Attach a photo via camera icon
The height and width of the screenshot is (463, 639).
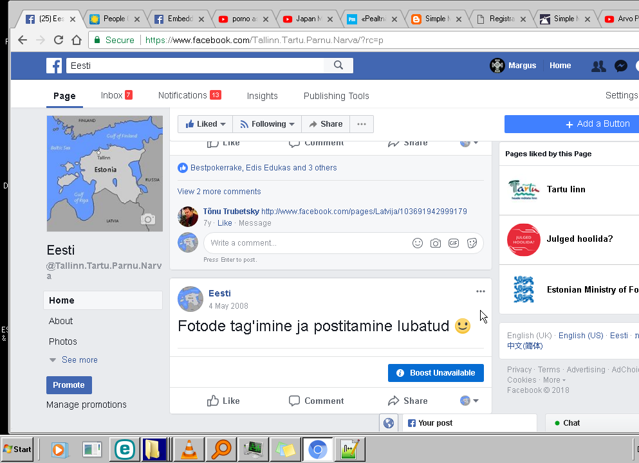point(435,244)
